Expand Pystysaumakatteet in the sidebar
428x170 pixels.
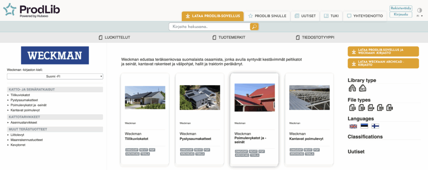click(24, 100)
